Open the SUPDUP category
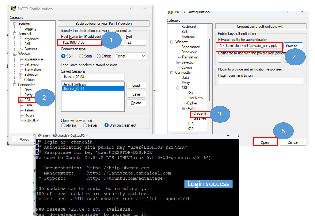 31,120
